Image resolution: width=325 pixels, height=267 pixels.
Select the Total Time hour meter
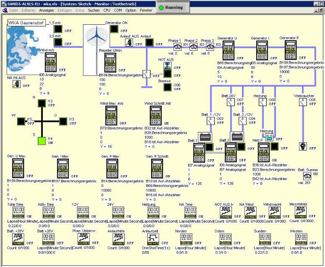18,213
